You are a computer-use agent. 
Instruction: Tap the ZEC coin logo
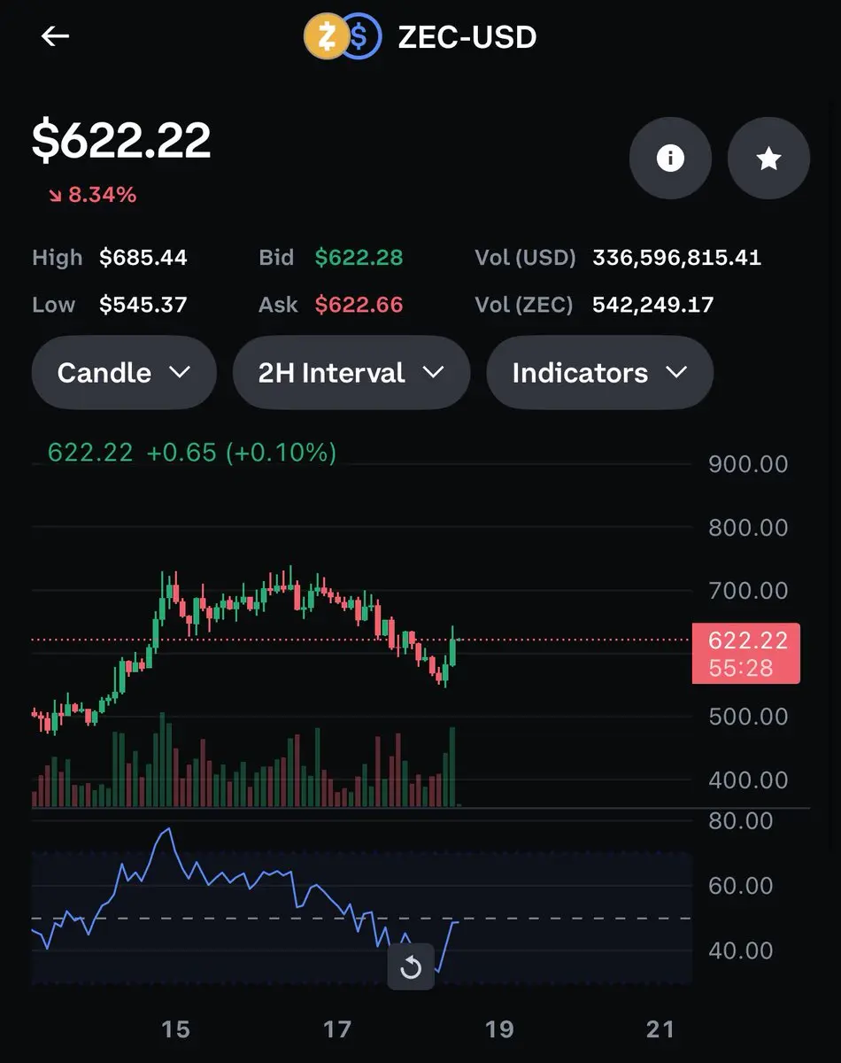(325, 37)
